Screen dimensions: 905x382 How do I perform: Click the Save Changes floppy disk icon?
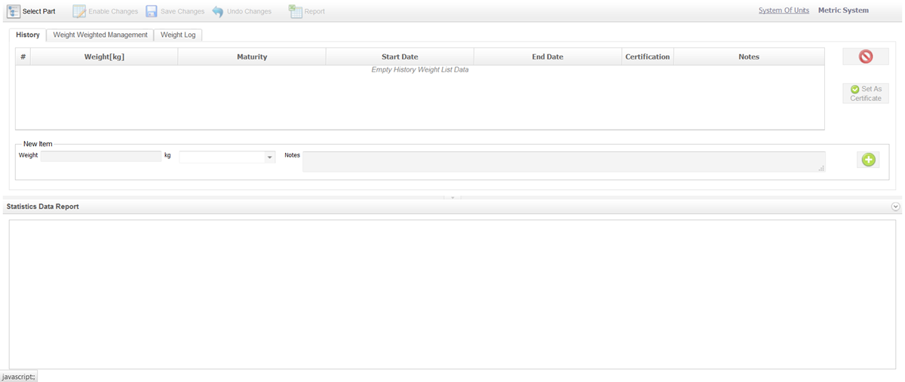tap(152, 11)
